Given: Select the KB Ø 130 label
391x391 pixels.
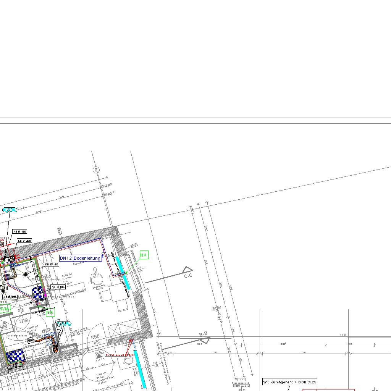Looking at the screenshot, I should [x=19, y=231].
